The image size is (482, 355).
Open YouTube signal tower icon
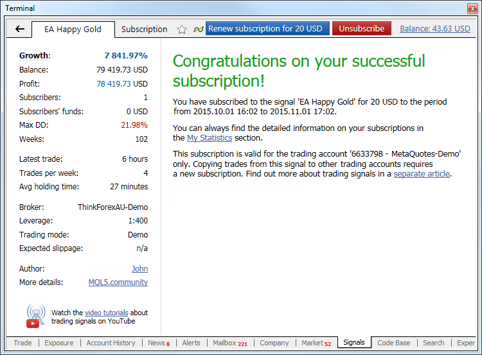(35, 316)
